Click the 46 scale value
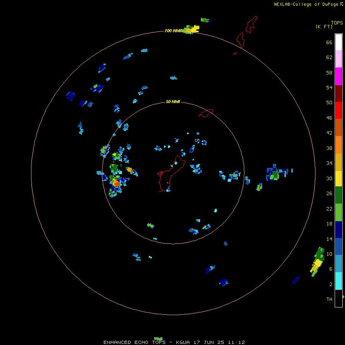345x345 pixels. click(329, 118)
